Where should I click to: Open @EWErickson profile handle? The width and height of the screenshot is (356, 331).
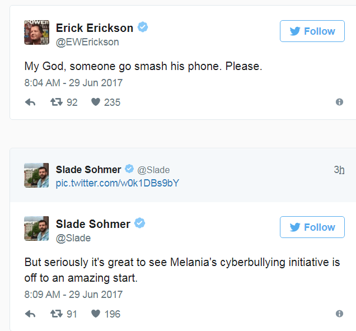click(x=87, y=42)
